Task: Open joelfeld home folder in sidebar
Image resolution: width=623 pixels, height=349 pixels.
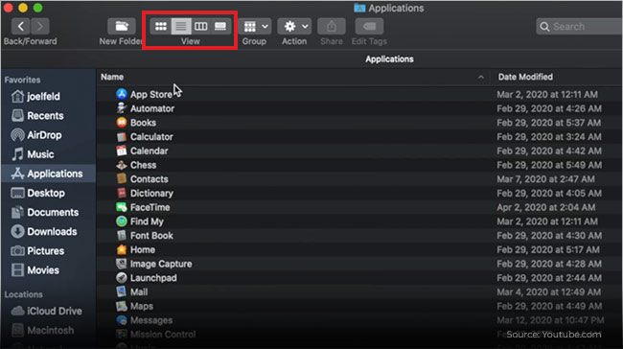Action: (x=35, y=97)
